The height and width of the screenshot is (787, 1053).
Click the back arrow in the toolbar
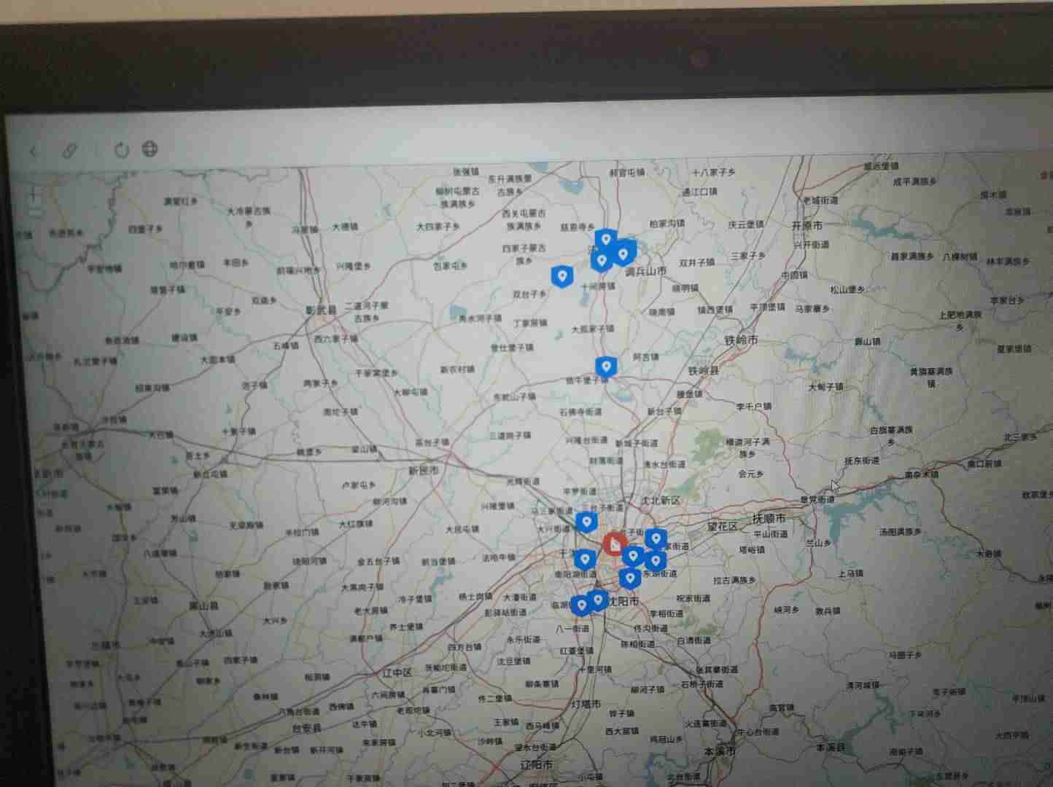34,151
